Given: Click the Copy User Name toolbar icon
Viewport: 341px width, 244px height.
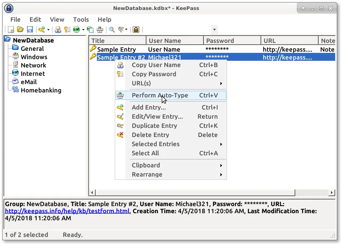Looking at the screenshot, I should click(x=58, y=30).
